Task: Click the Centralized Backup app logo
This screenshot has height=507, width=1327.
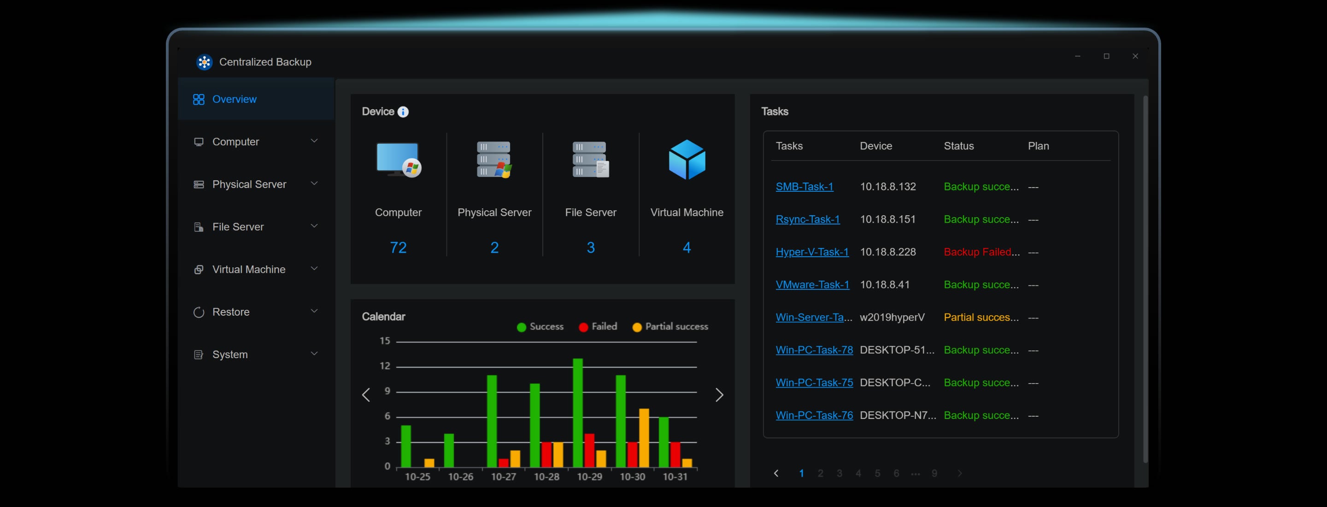Action: click(x=205, y=62)
